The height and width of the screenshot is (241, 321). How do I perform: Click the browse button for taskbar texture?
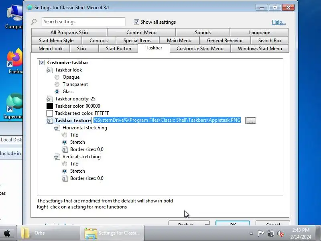251,120
